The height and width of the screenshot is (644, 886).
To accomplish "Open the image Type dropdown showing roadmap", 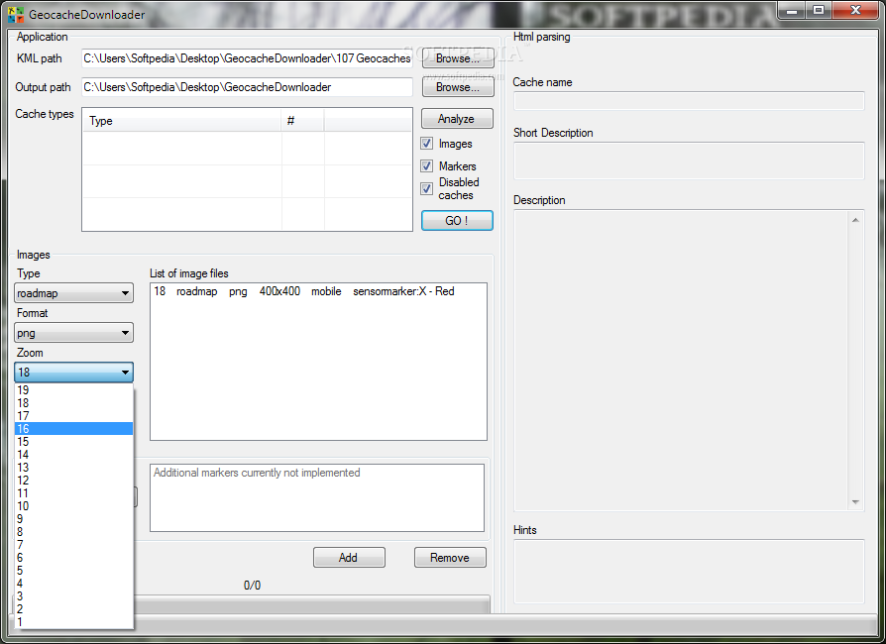I will tap(74, 293).
